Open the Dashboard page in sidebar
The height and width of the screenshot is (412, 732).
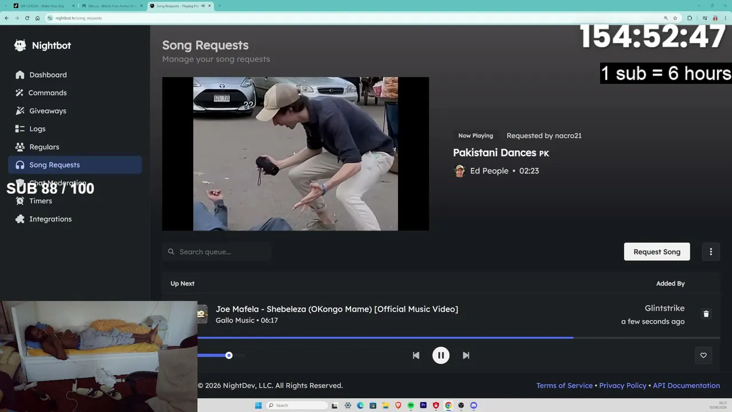[x=75, y=74]
